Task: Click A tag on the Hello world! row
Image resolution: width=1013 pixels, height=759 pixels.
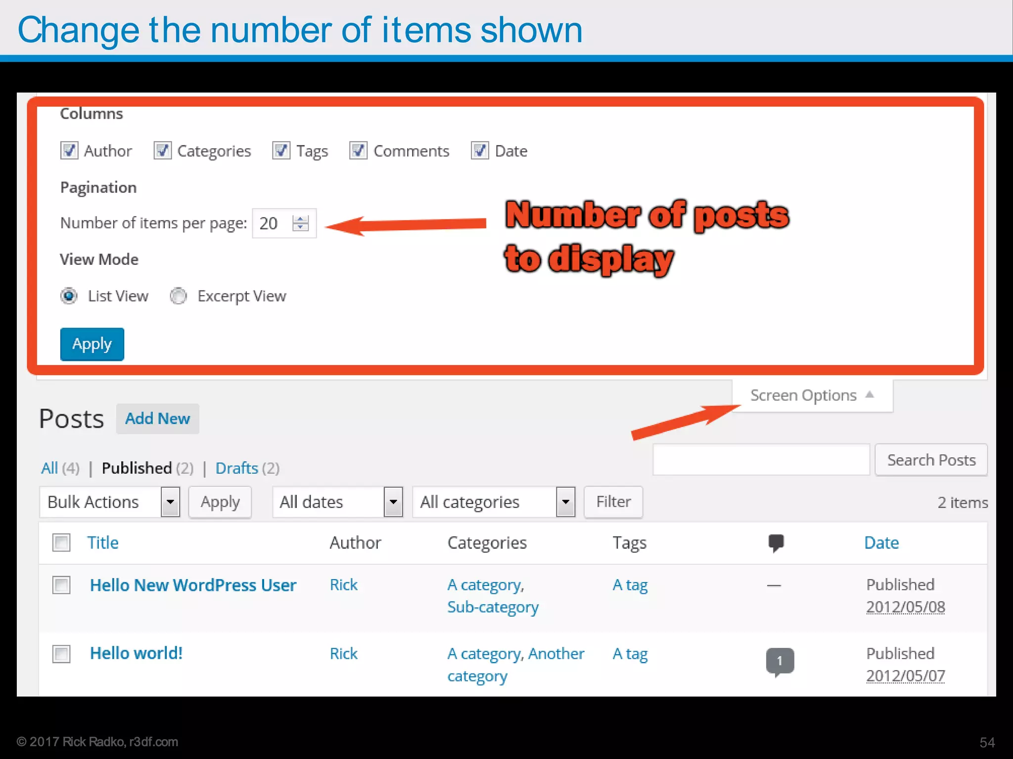Action: pyautogui.click(x=630, y=654)
